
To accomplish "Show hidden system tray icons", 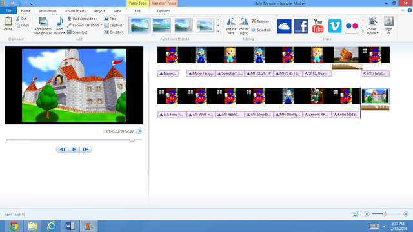I will pos(384,226).
